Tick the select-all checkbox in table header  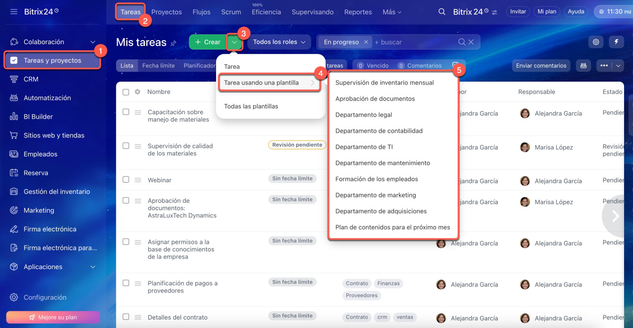click(126, 92)
